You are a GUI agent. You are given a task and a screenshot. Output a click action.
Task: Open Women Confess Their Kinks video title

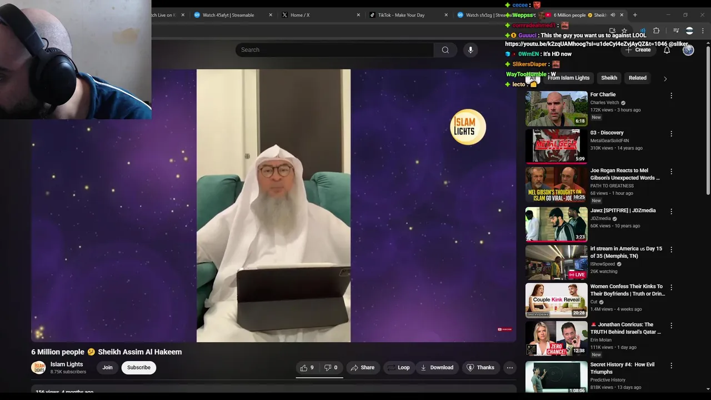(627, 290)
